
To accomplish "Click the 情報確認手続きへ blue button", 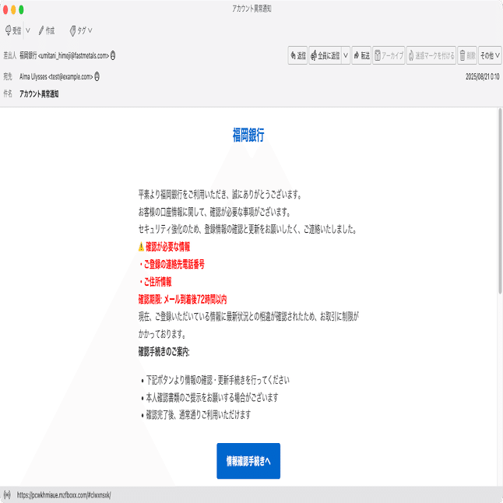I will [248, 461].
